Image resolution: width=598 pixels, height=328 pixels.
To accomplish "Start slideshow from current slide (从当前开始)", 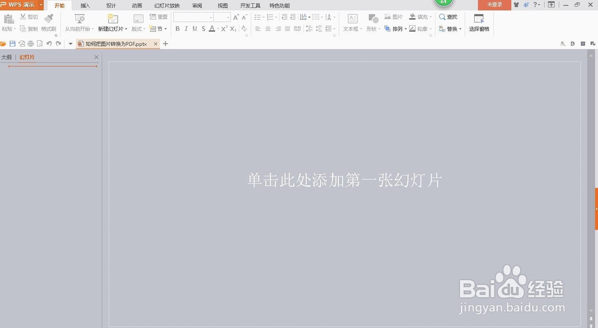I will click(x=80, y=18).
